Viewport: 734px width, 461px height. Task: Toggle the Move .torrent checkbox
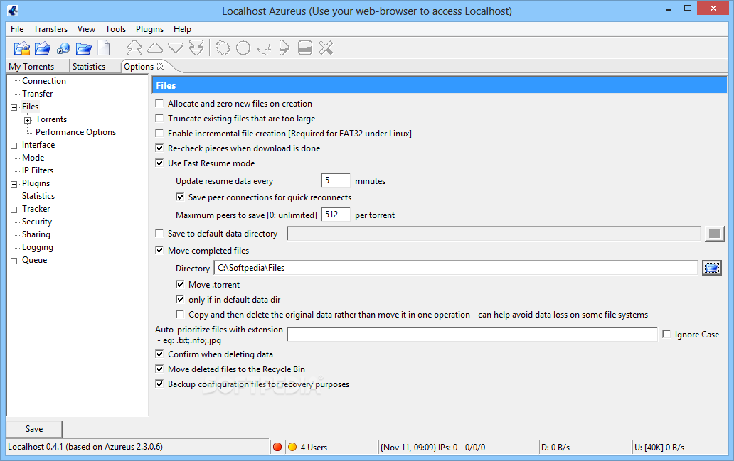[x=180, y=285]
